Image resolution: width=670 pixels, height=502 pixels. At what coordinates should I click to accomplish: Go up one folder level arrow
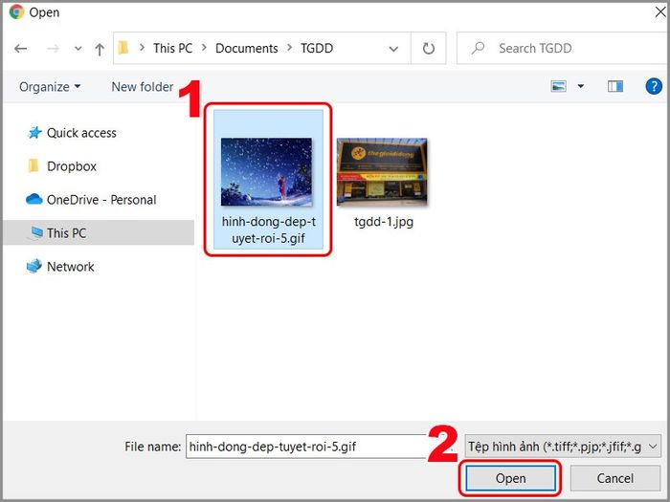(100, 49)
